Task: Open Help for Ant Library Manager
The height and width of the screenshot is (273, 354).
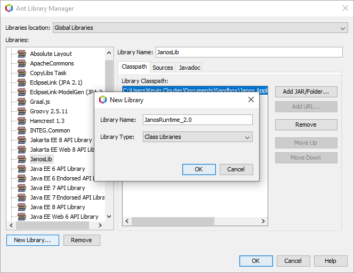Action: [x=331, y=261]
